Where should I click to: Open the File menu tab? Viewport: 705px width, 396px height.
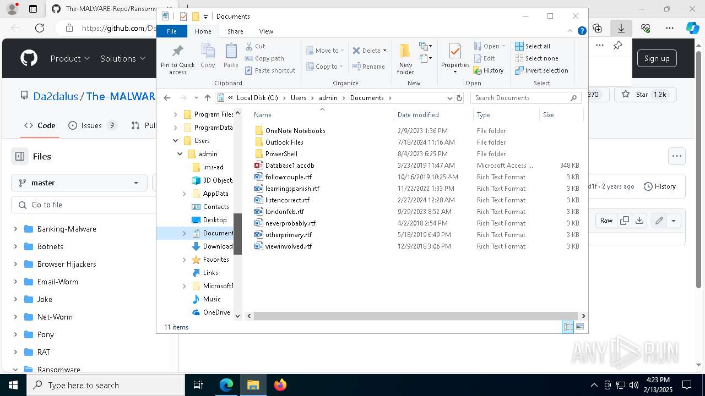(x=172, y=31)
